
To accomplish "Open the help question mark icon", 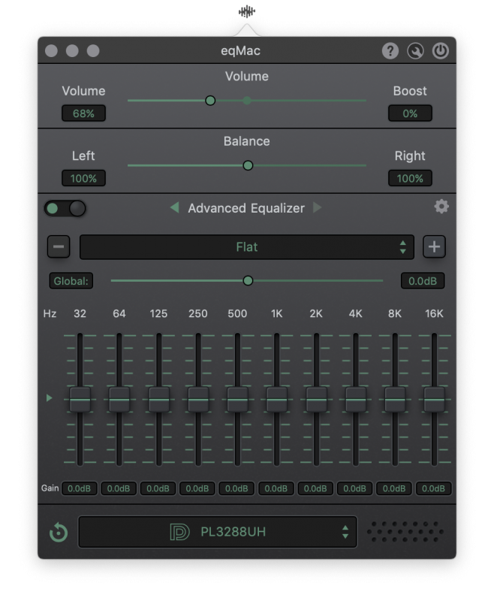I will tap(390, 50).
